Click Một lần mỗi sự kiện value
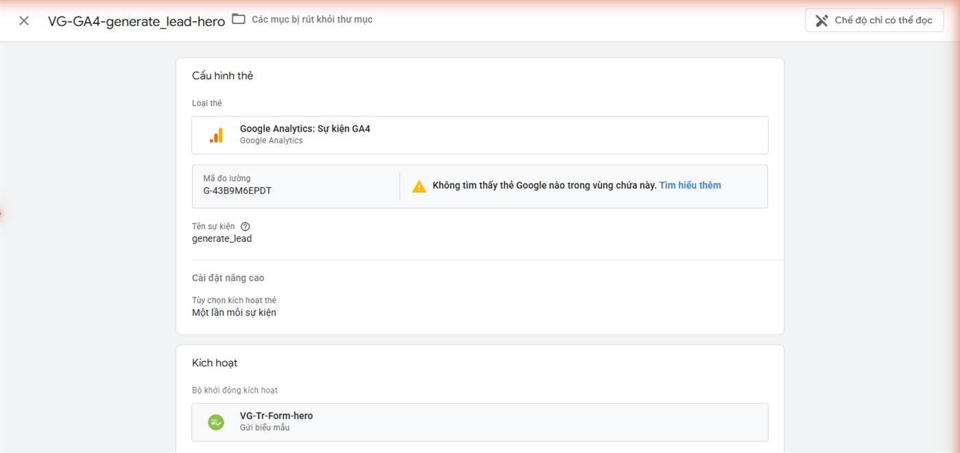Viewport: 960px width, 453px height. coord(234,313)
